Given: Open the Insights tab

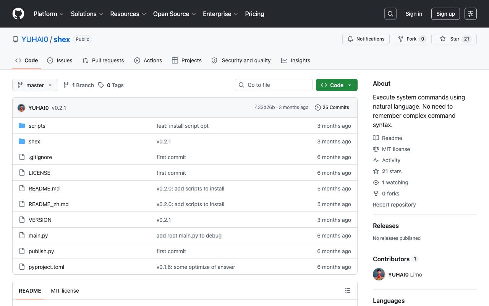Looking at the screenshot, I should [296, 60].
